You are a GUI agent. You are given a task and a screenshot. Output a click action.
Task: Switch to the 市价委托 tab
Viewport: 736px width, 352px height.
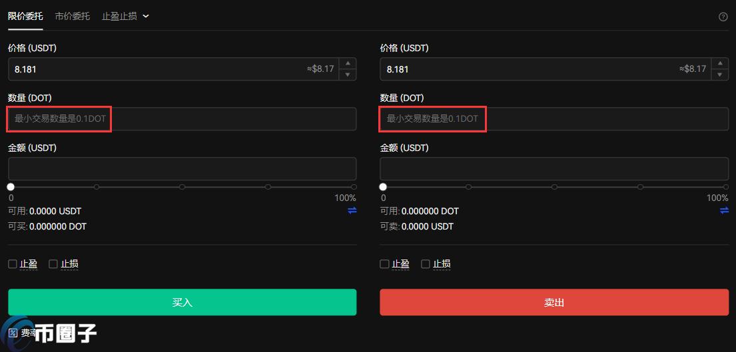72,16
